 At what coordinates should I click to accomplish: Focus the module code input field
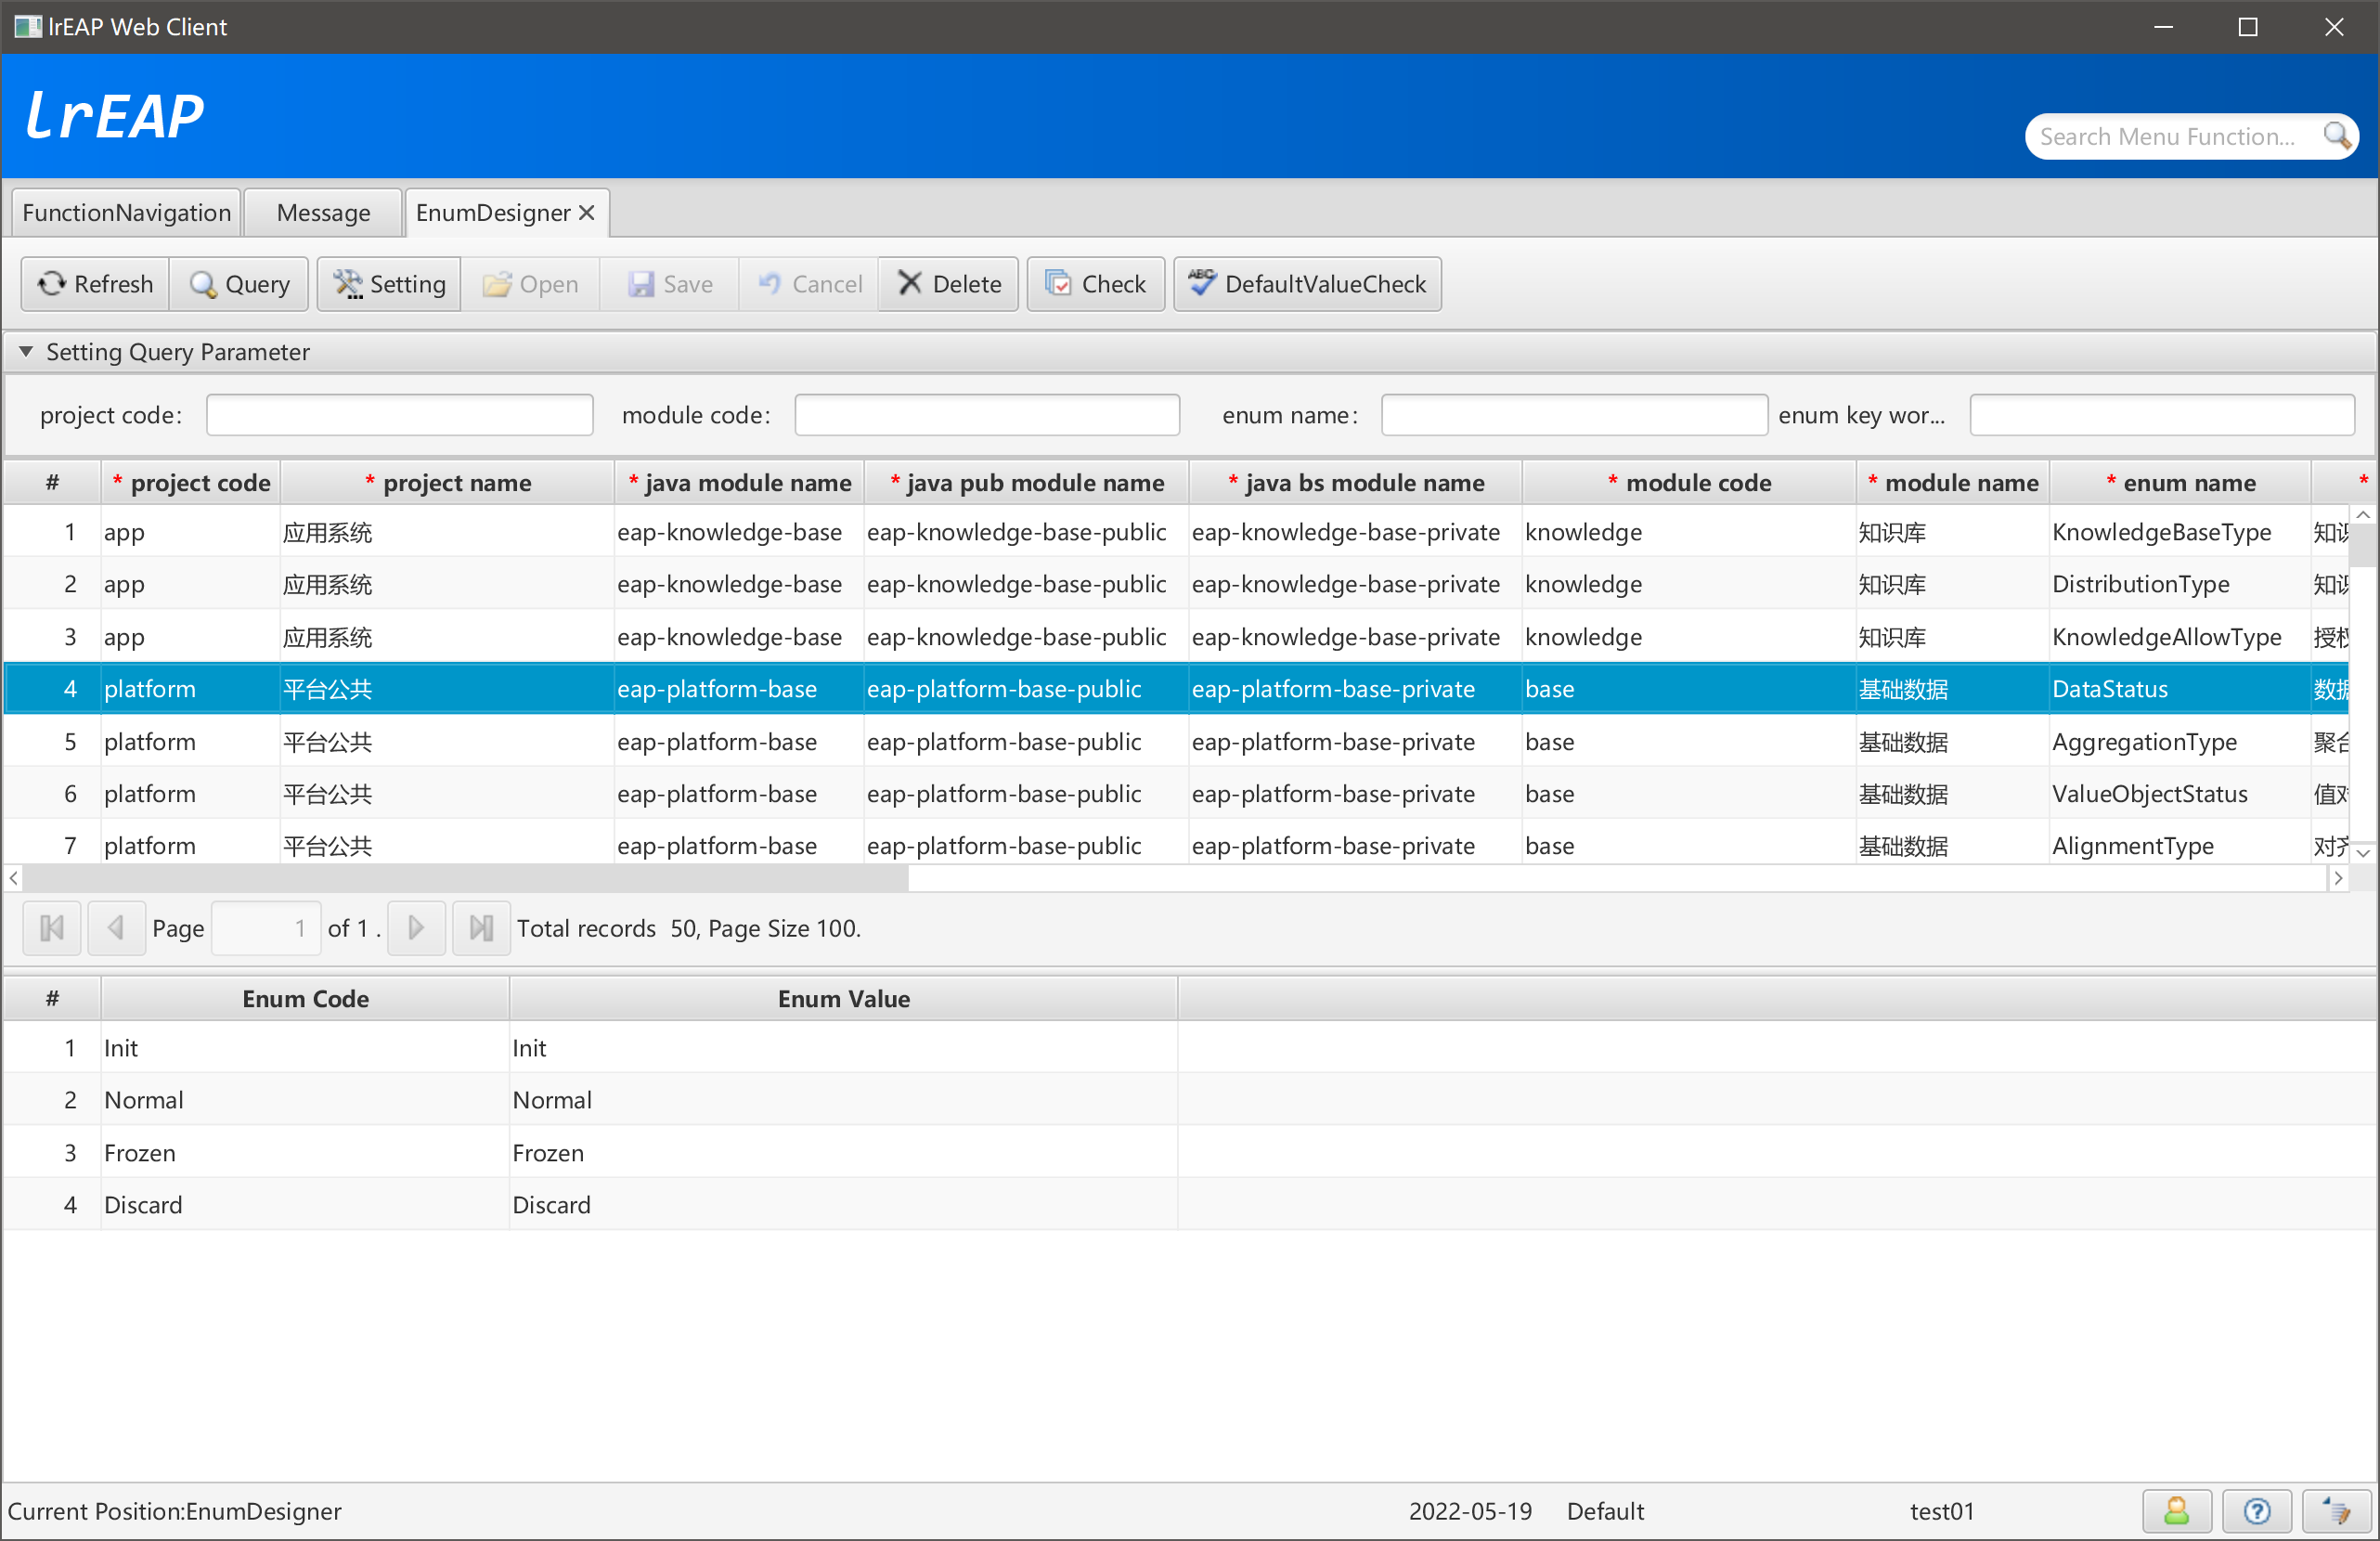click(987, 415)
